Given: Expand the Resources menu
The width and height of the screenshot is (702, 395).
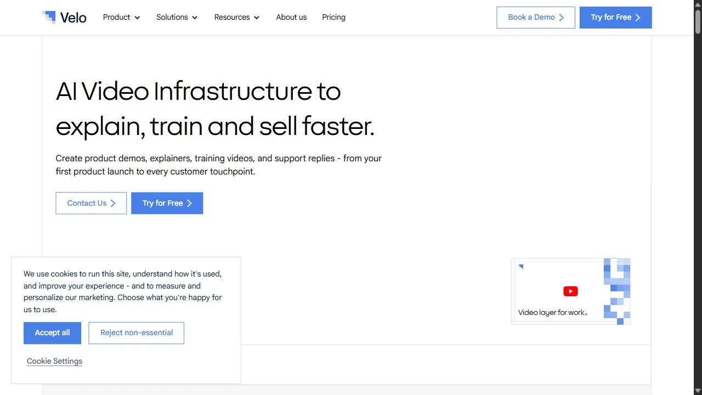Looking at the screenshot, I should 237,17.
